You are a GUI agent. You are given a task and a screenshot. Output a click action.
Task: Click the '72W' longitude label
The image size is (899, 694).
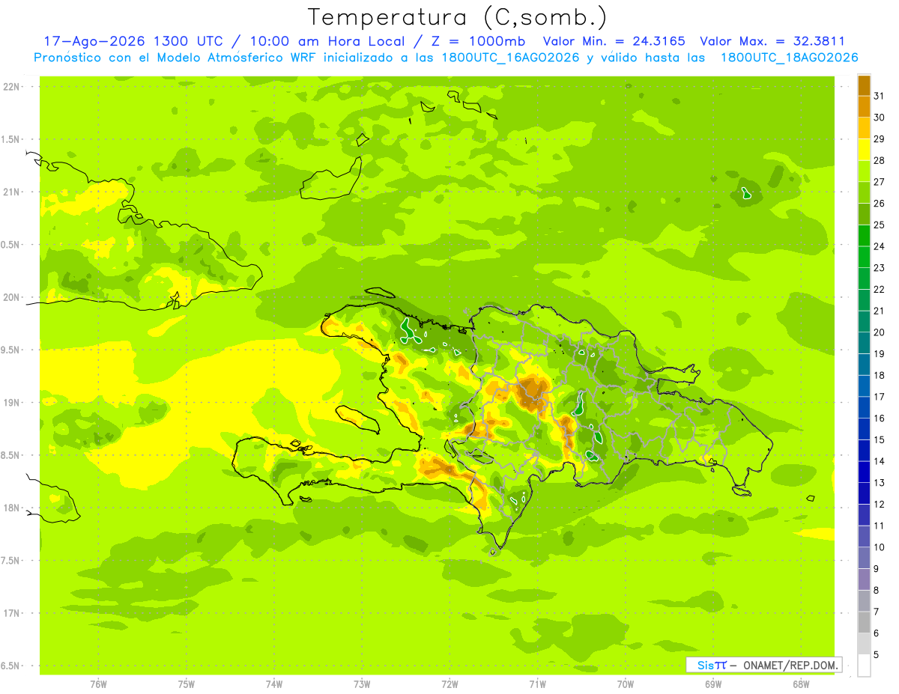(x=449, y=685)
